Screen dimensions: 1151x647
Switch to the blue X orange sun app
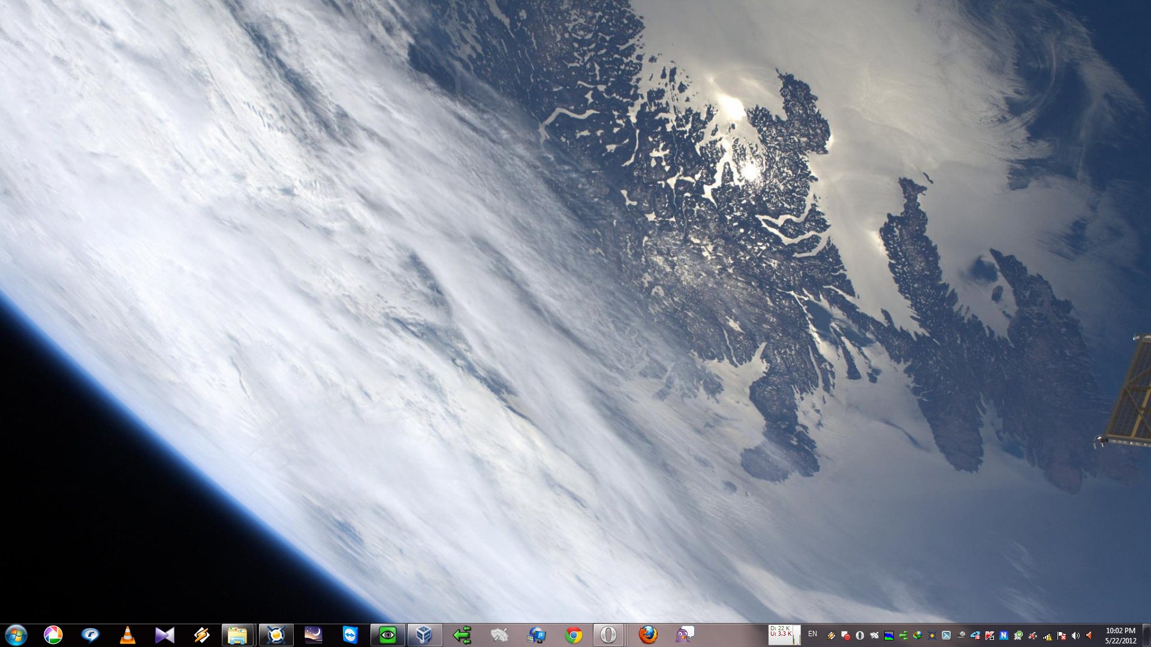point(276,635)
